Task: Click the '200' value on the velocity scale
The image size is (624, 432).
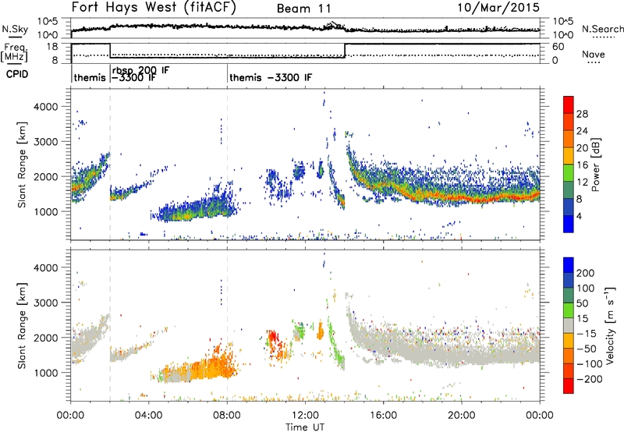Action: pyautogui.click(x=585, y=273)
